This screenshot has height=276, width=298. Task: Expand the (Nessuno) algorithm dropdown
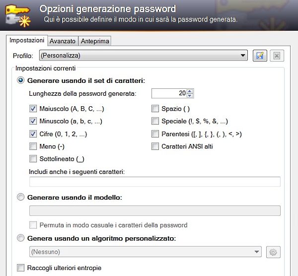tap(257, 252)
